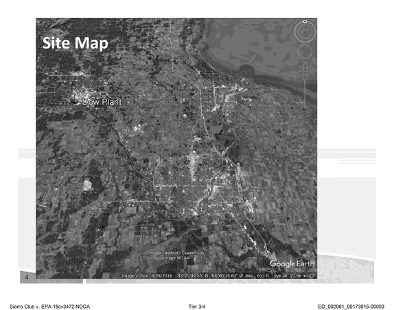This screenshot has height=310, width=394.
Task: Click zoom-in end of zoom slider
Action: pyautogui.click(x=305, y=76)
